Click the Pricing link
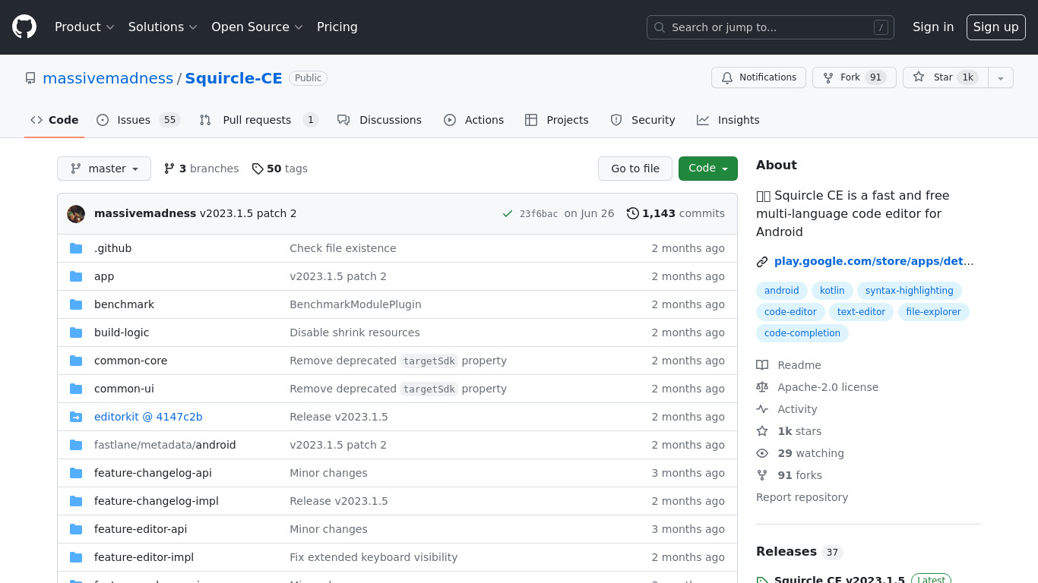This screenshot has height=583, width=1038. pos(337,27)
